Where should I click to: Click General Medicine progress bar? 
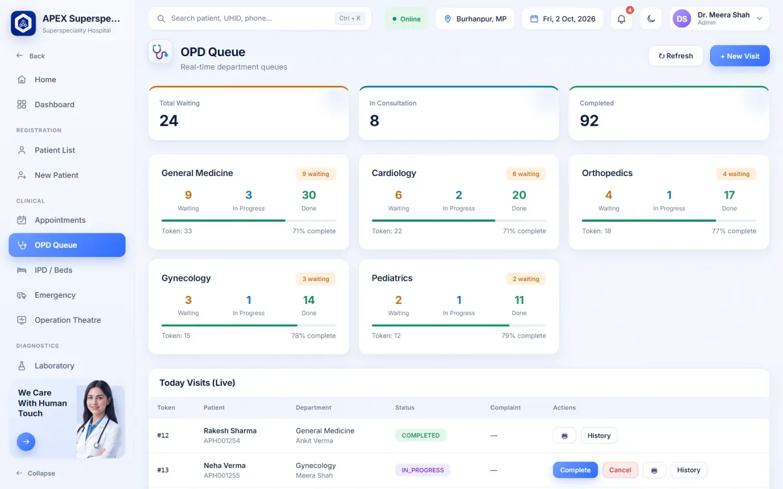pyautogui.click(x=249, y=220)
